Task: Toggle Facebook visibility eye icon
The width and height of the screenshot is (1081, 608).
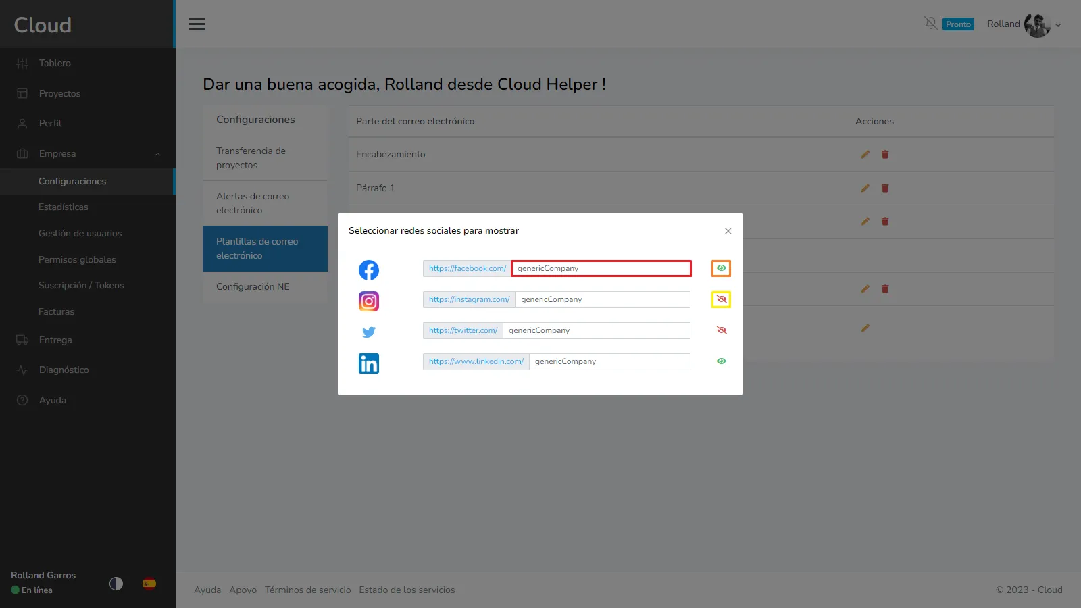Action: point(721,268)
